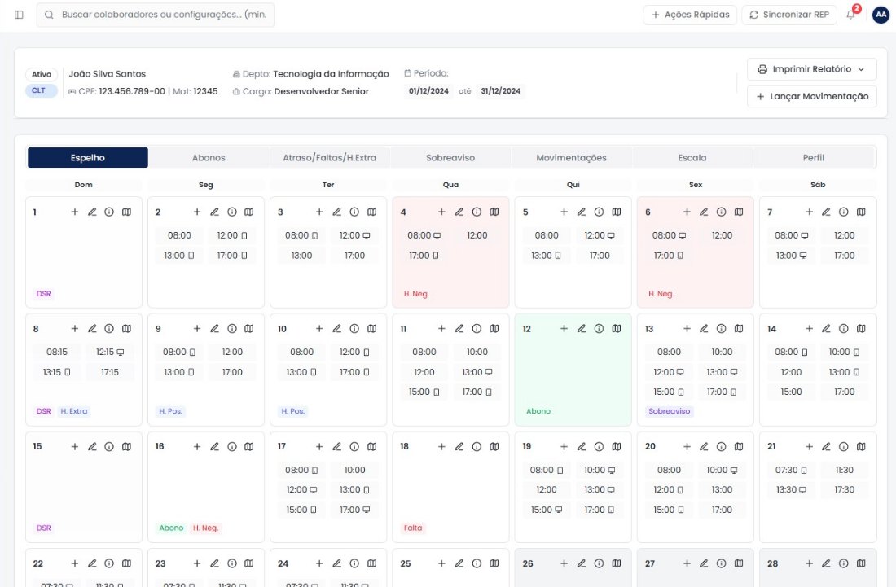Click the edit pencil on day 13
The width and height of the screenshot is (896, 587).
(704, 328)
